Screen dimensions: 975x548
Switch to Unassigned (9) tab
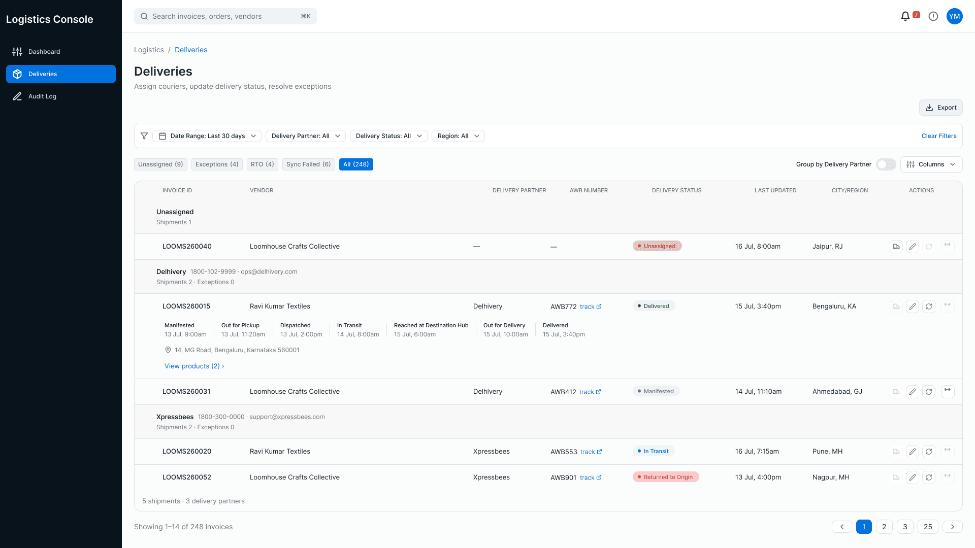point(160,164)
